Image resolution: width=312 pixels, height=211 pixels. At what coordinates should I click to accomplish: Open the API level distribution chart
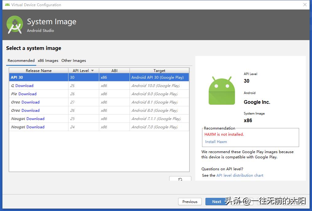tap(240, 175)
